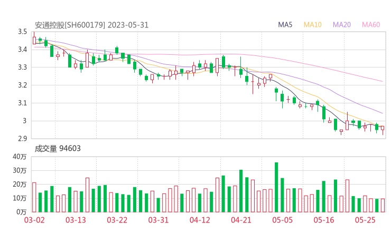Click the 05-16 date axis label
This screenshot has height=232, width=391.
(324, 220)
